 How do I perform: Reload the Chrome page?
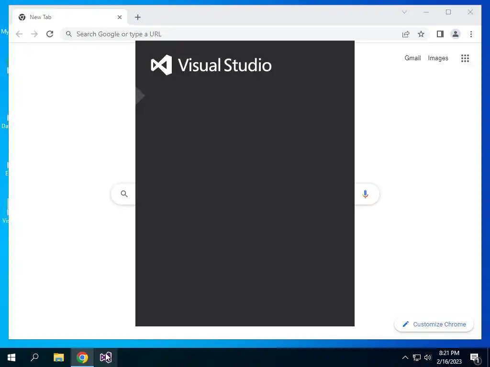tap(50, 34)
